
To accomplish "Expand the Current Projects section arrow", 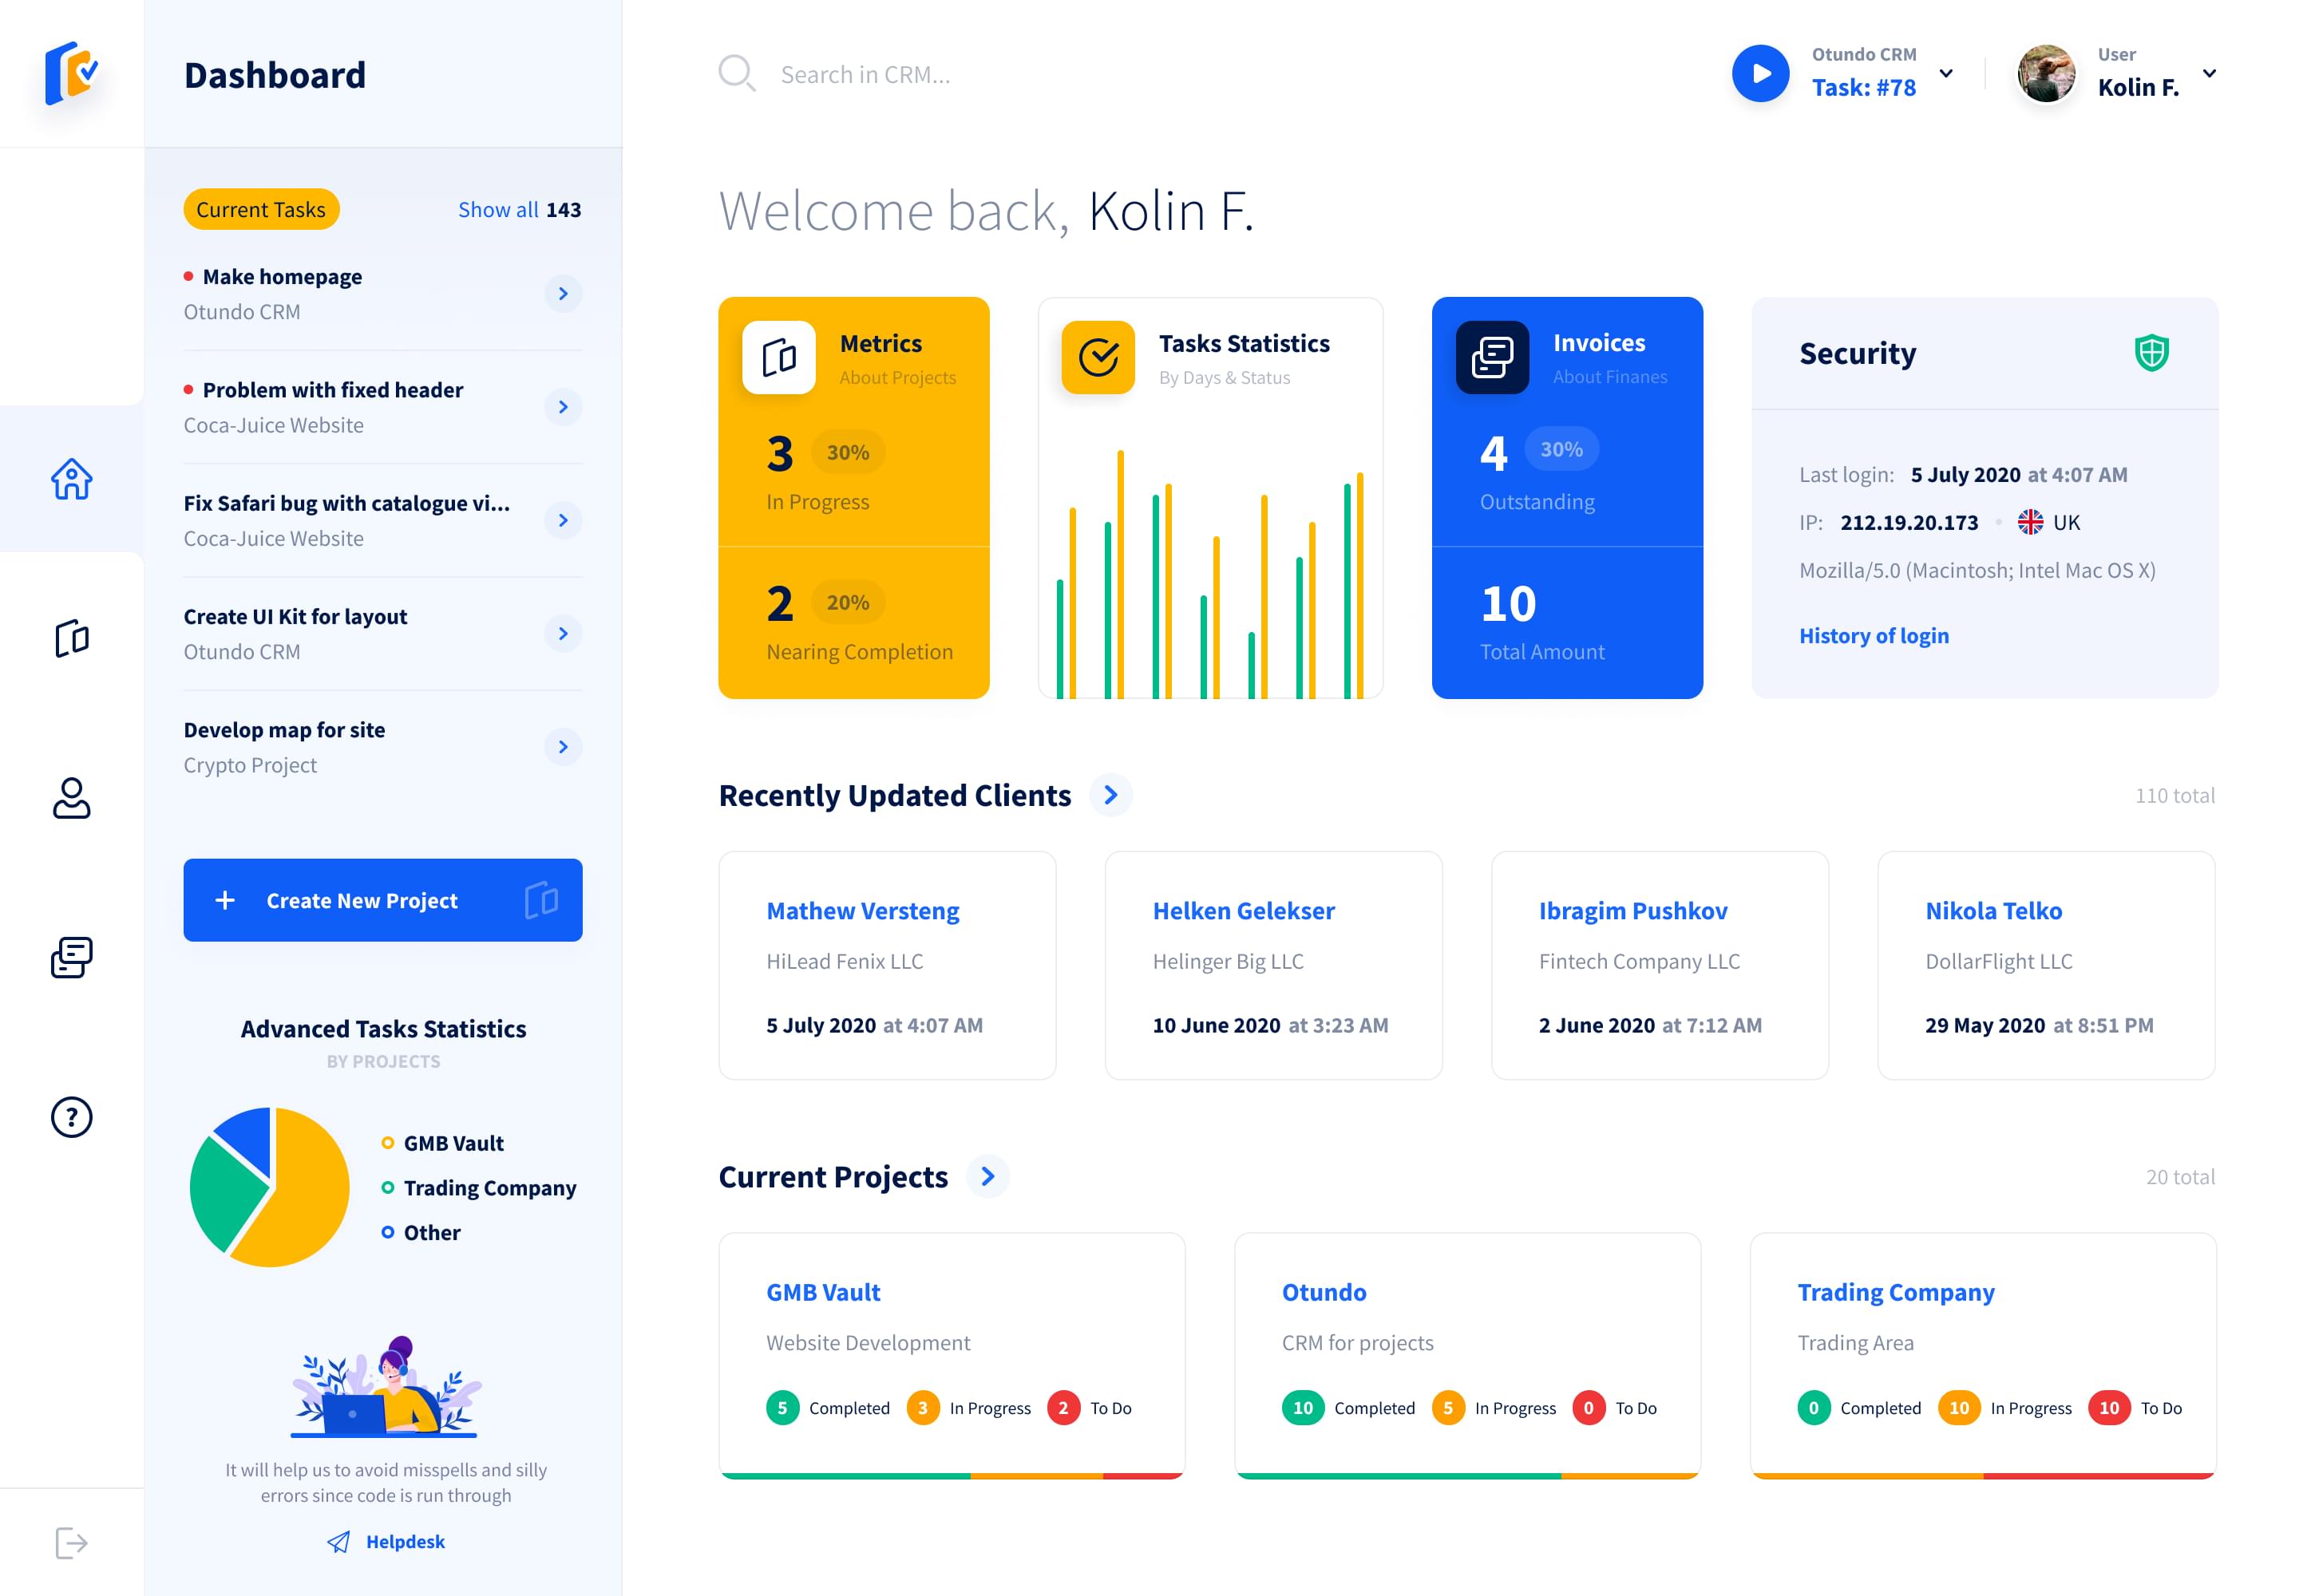I will [x=991, y=1176].
